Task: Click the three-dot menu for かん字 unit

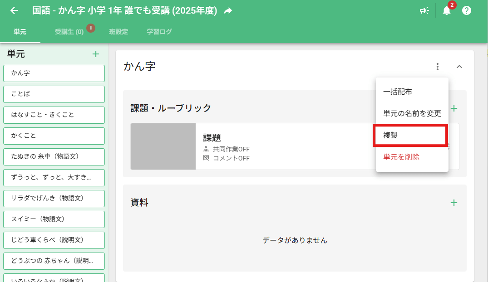Action: pos(438,67)
